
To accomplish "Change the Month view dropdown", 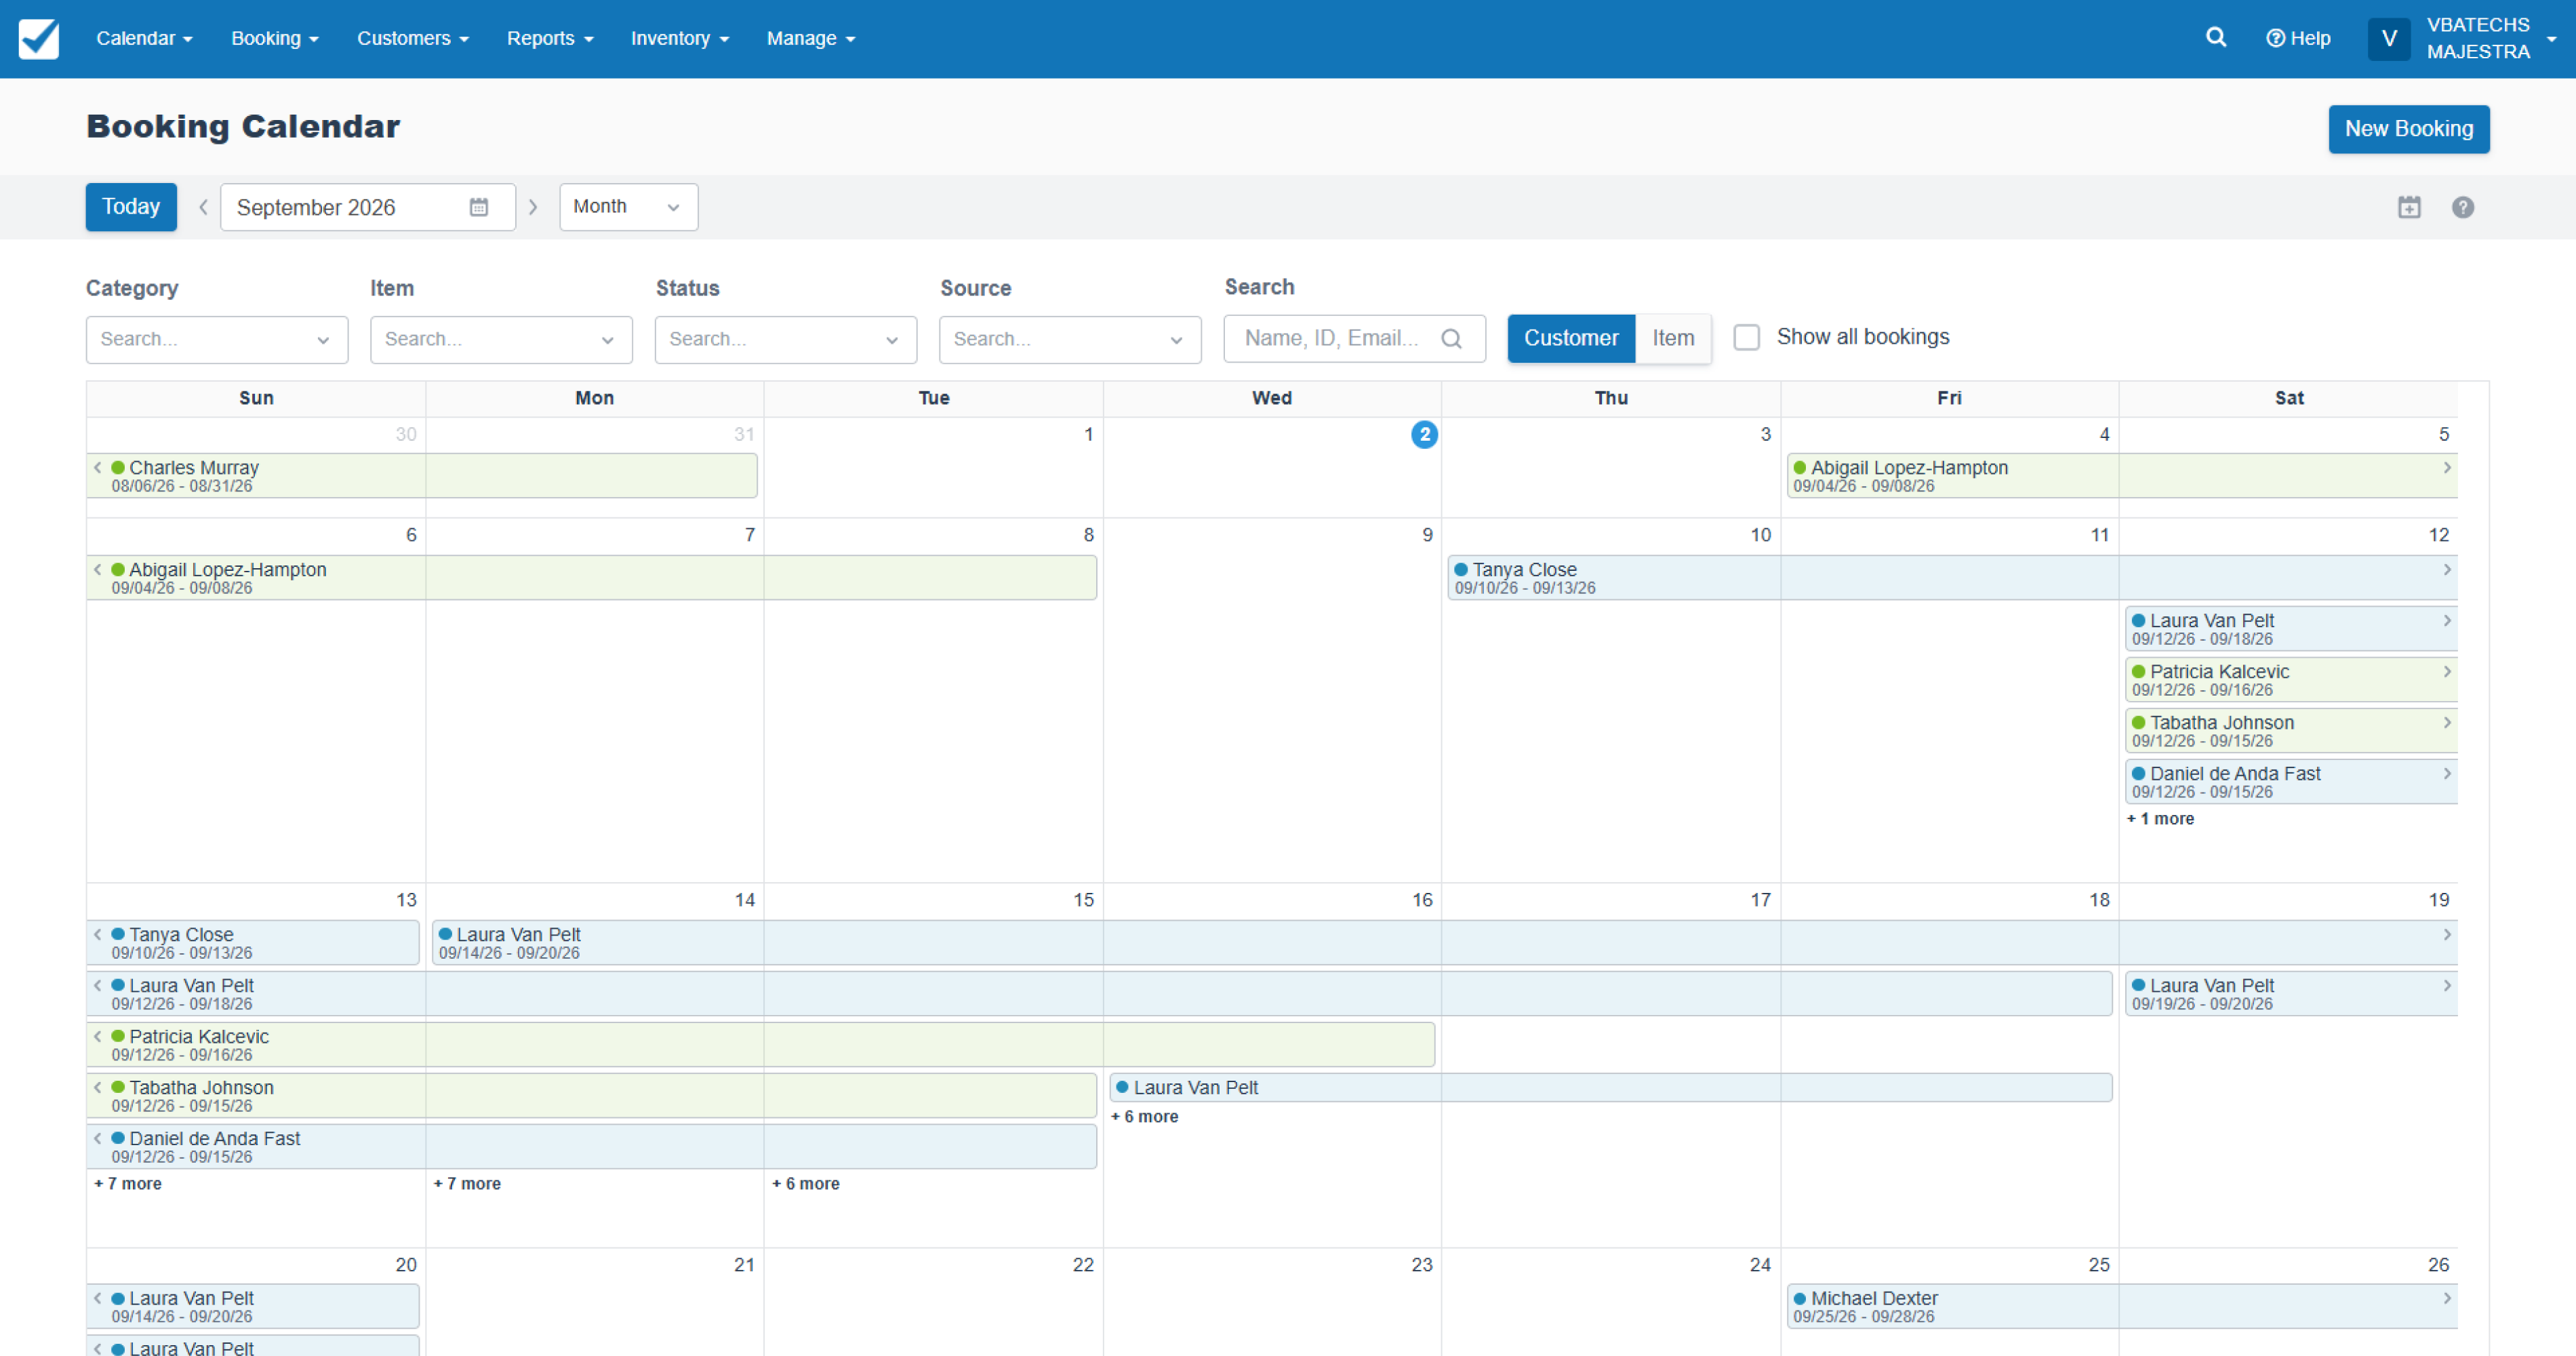I will (x=628, y=207).
